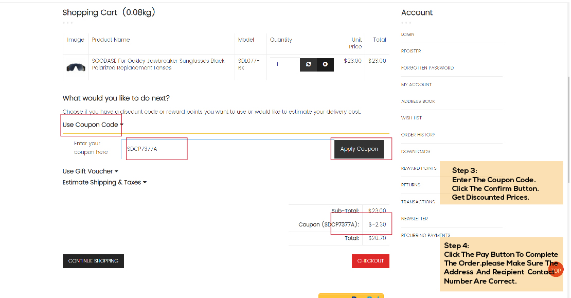The image size is (571, 298).
Task: Go to Login in Account menu
Action: pyautogui.click(x=408, y=34)
